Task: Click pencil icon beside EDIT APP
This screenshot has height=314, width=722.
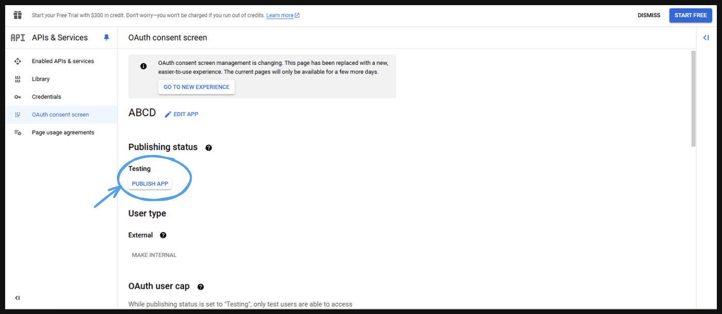Action: (x=168, y=114)
